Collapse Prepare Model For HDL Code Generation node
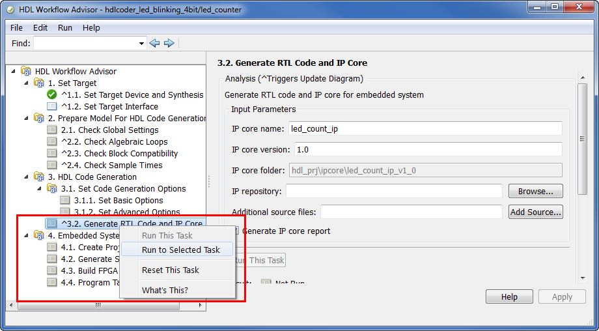Image resolution: width=599 pixels, height=331 pixels. pyautogui.click(x=26, y=118)
